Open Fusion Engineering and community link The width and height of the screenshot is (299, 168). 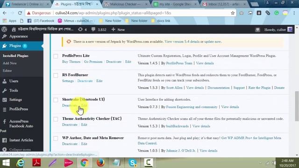[x=192, y=107]
